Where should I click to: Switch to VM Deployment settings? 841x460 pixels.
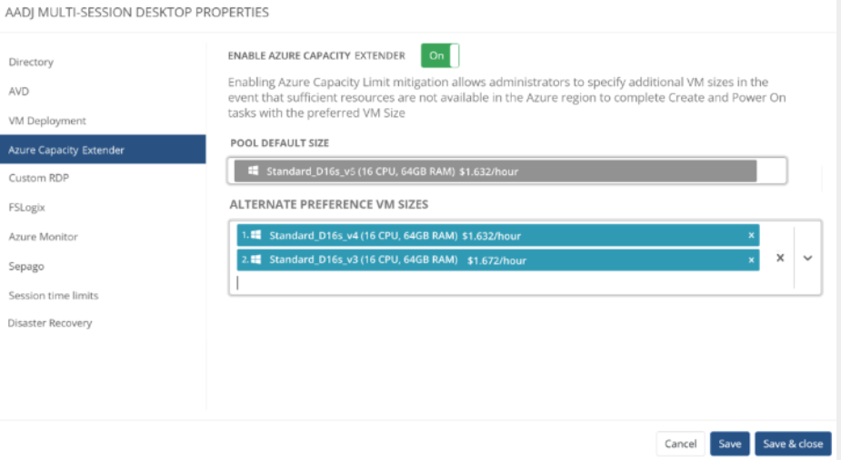click(47, 121)
